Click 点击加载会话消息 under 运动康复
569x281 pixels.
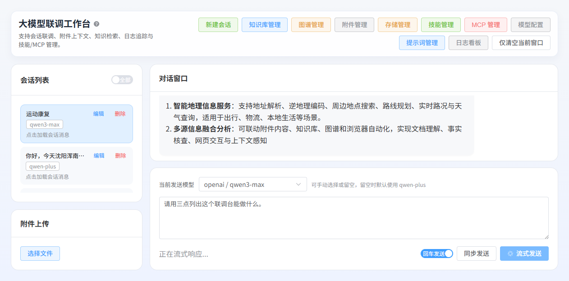pos(48,135)
